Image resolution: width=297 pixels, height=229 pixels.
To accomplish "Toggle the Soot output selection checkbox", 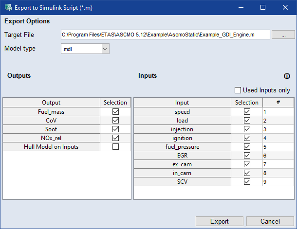I will (115, 129).
